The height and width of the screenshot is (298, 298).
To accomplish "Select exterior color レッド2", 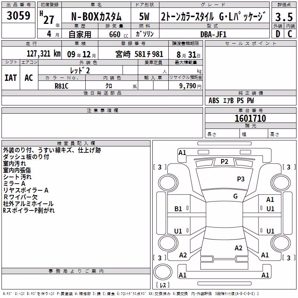I will pyautogui.click(x=80, y=71).
